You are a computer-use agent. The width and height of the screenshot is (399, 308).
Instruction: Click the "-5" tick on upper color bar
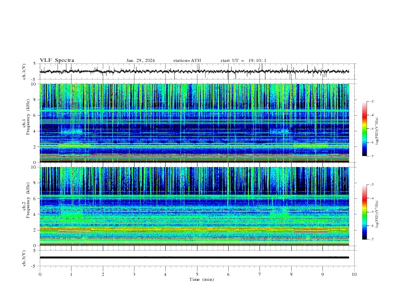click(372, 129)
